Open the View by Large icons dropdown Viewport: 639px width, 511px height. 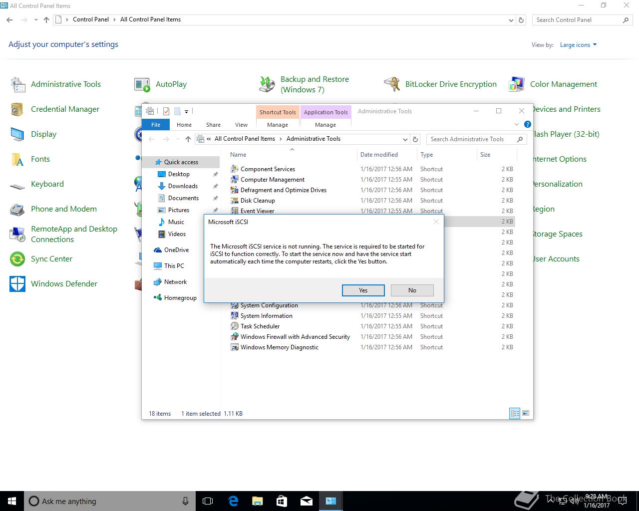[x=578, y=45]
